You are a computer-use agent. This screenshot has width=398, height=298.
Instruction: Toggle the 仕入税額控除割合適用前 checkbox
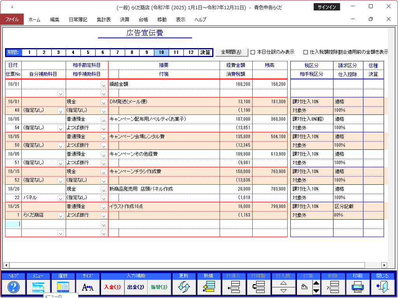(306, 52)
